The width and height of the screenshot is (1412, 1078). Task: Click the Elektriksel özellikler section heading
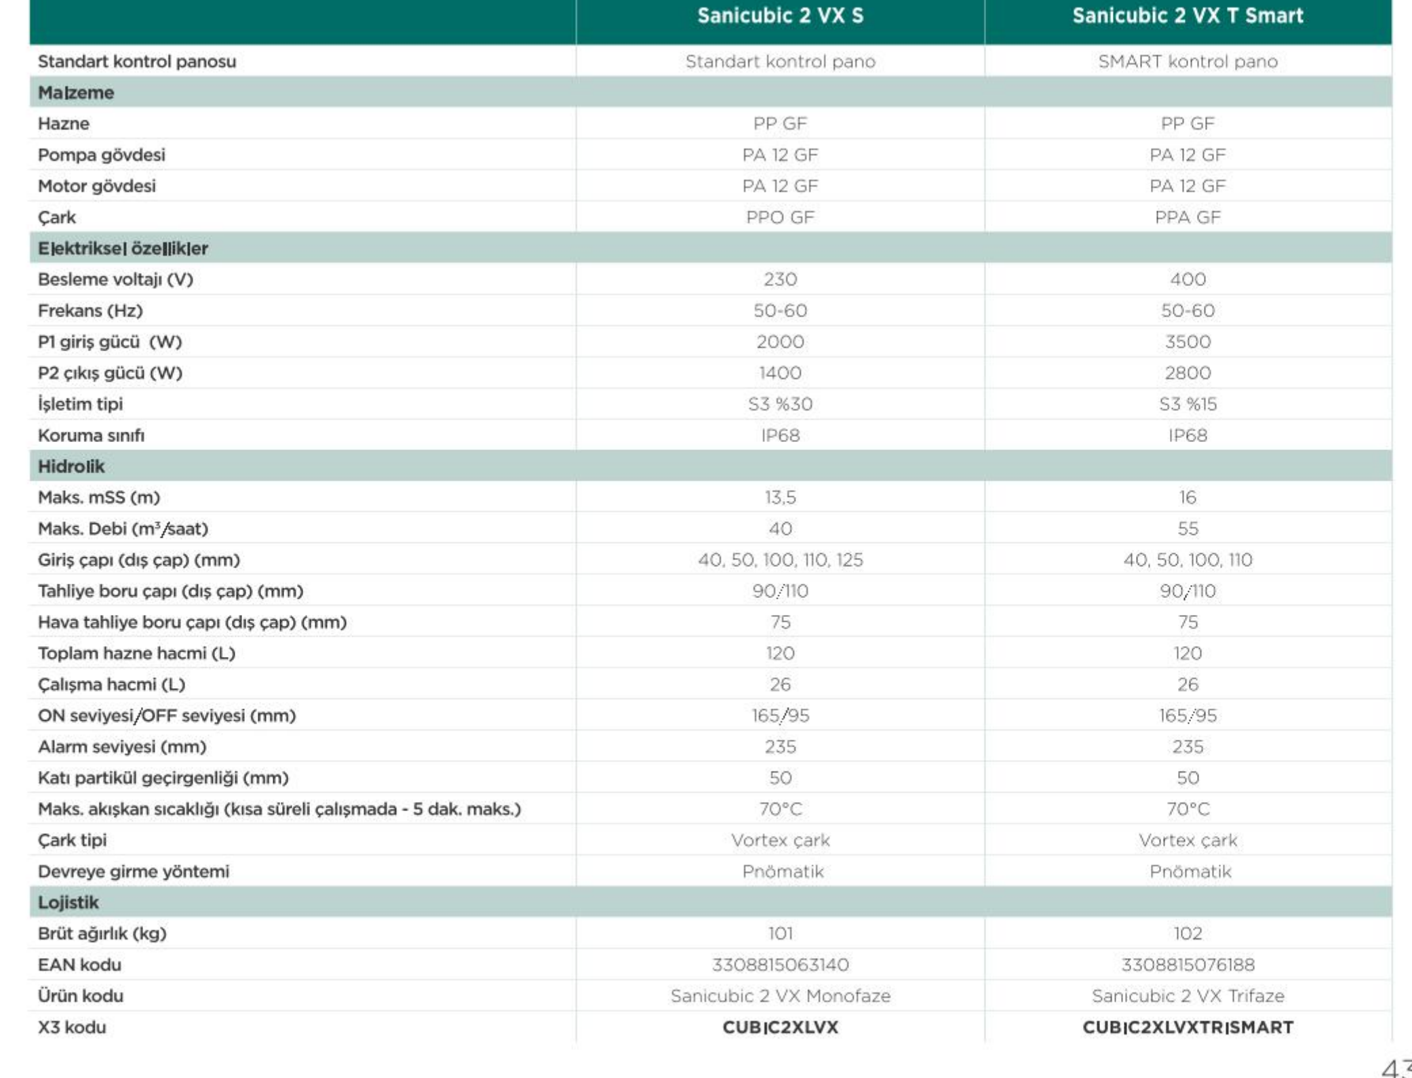[123, 249]
